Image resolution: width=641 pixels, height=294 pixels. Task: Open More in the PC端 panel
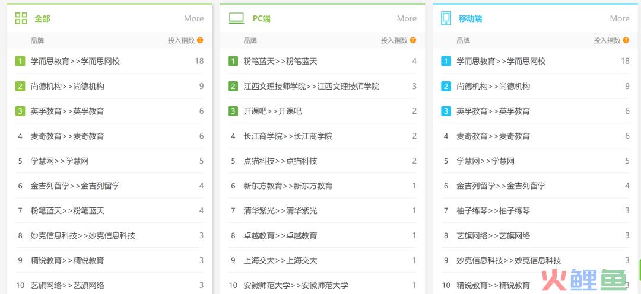407,18
